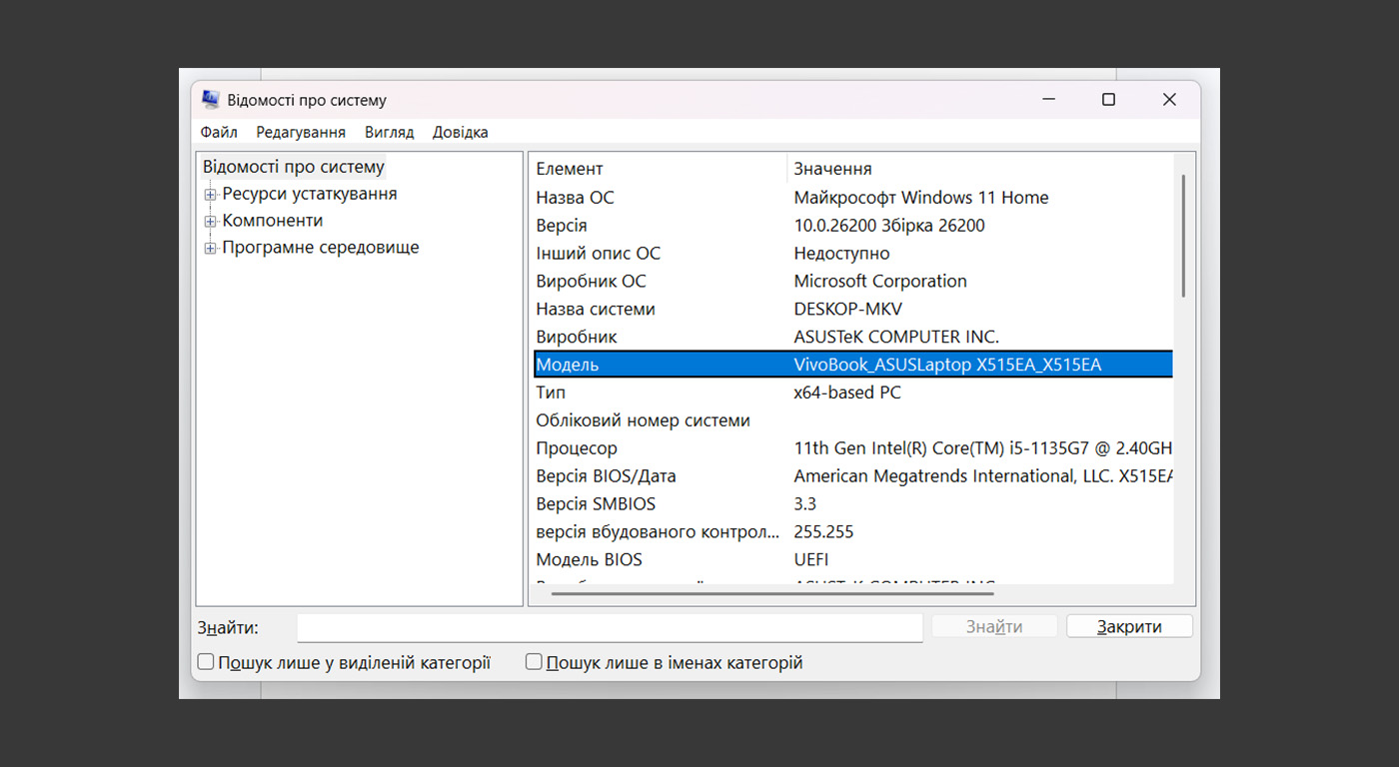Select the Інший опис ОС row
Viewport: 1399px width, 767px height.
[851, 254]
